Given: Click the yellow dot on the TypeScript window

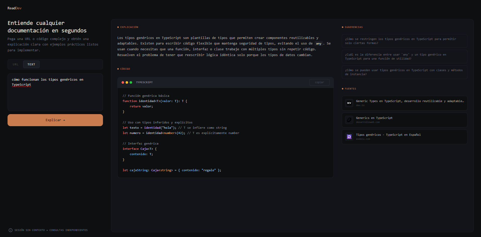Looking at the screenshot, I should [x=127, y=82].
